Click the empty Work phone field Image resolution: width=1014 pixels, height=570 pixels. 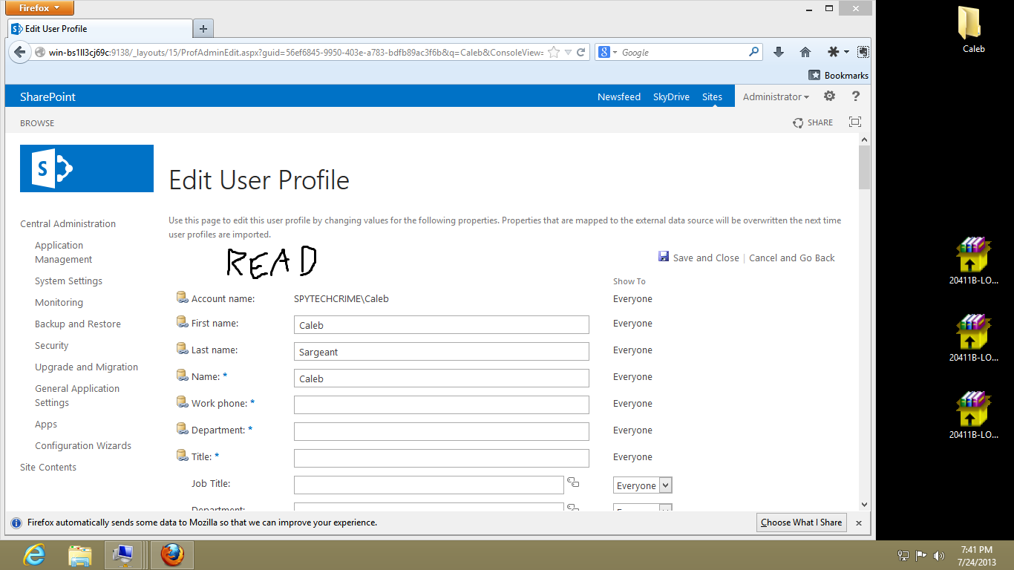point(442,404)
